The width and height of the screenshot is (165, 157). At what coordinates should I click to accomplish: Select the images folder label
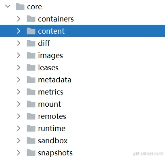50,56
